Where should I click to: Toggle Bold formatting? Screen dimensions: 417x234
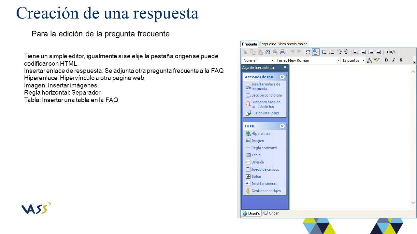pyautogui.click(x=386, y=60)
